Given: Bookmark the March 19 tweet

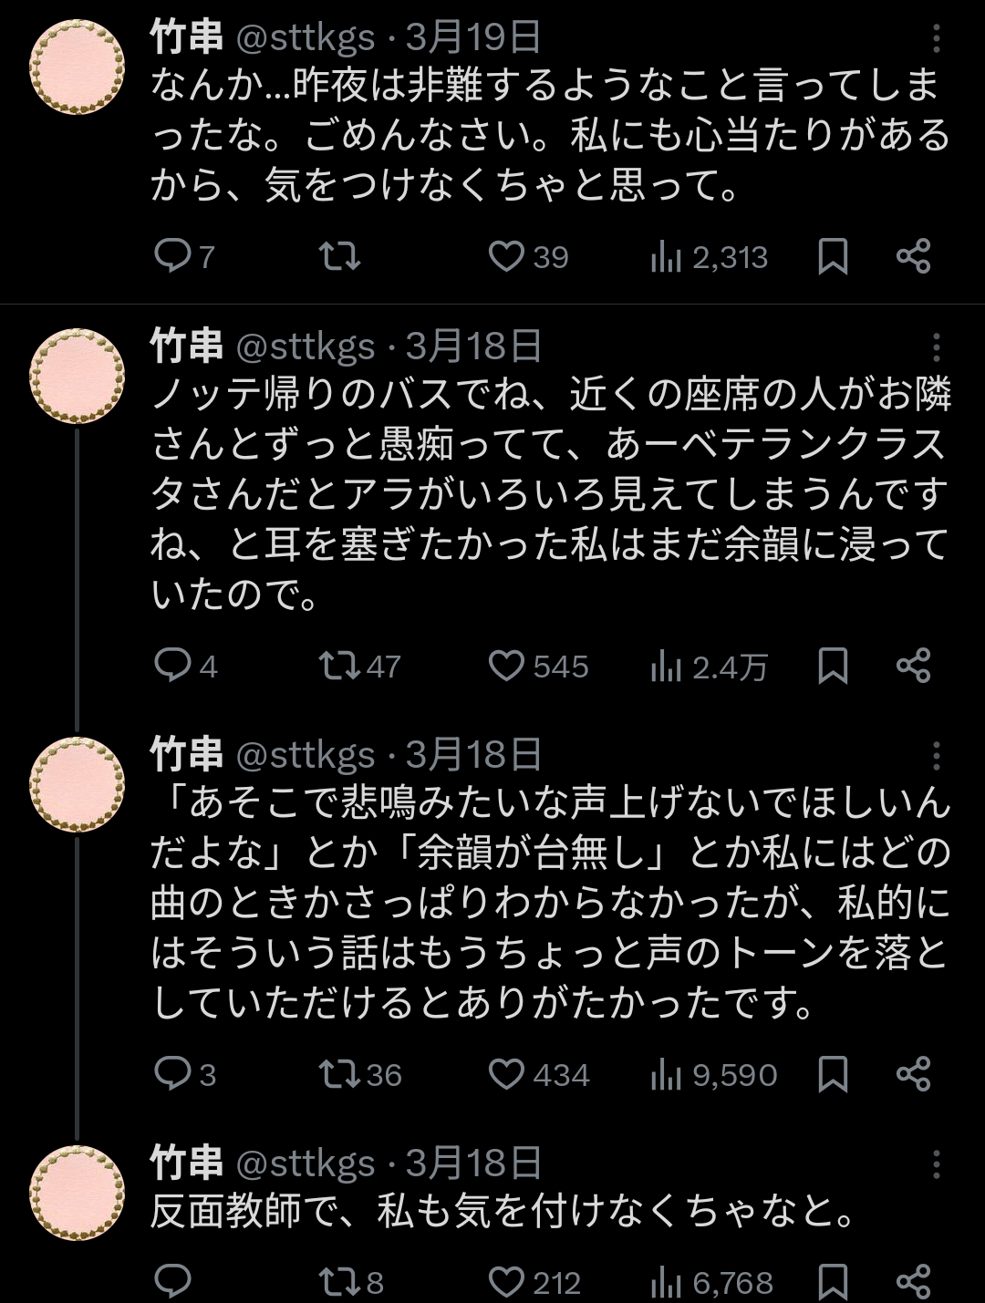Looking at the screenshot, I should (833, 256).
